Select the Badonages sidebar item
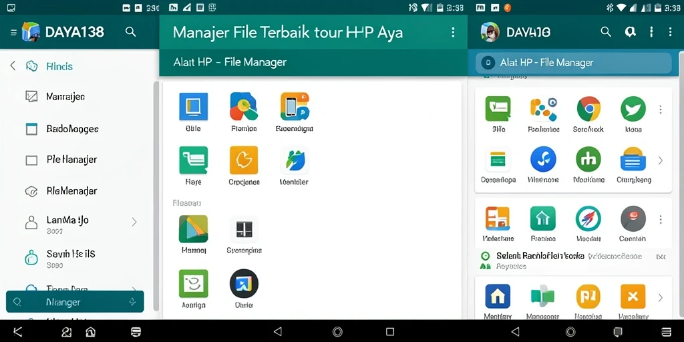 (61, 129)
